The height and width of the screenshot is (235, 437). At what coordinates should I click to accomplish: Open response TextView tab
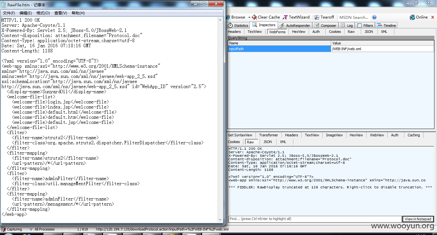tap(312, 135)
